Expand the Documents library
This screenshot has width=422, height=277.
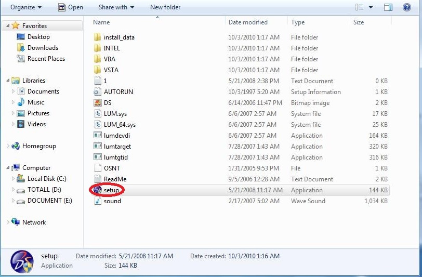[13, 91]
